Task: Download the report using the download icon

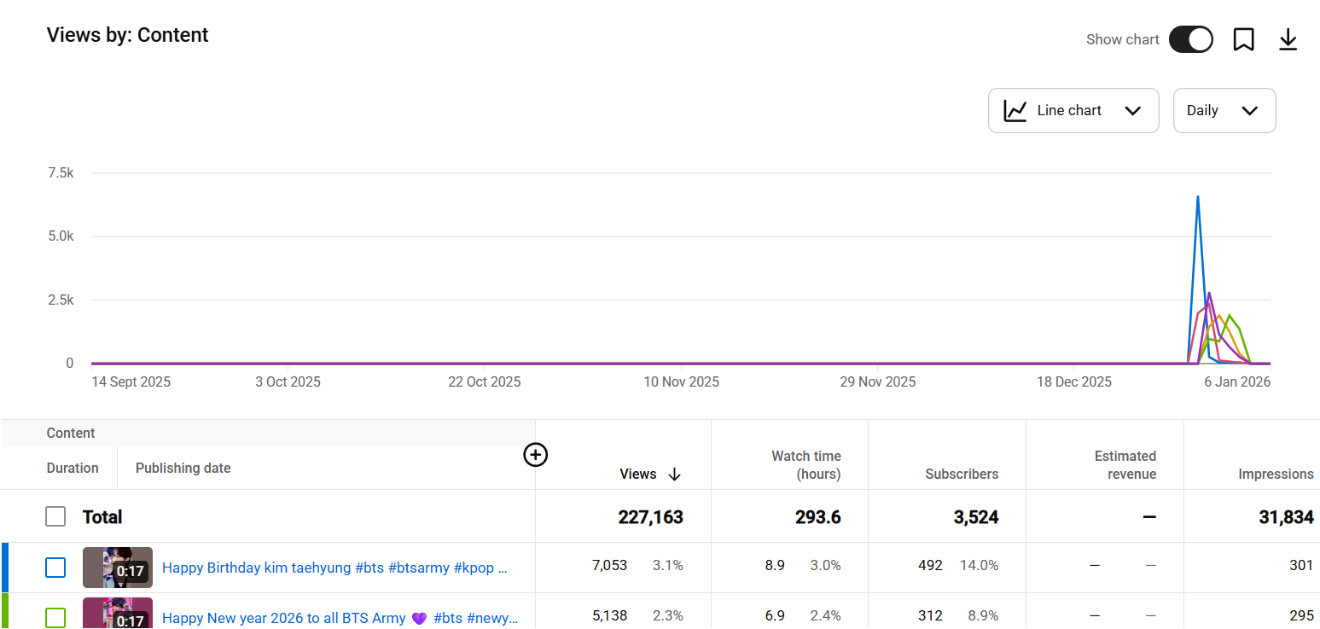Action: tap(1288, 40)
